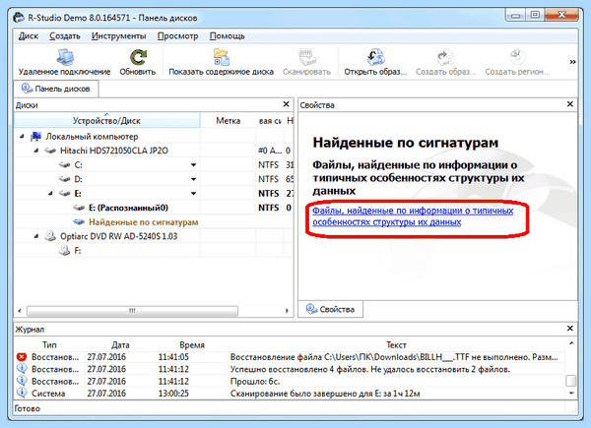591x428 pixels.
Task: Open dropdown arrow for drive E:
Action: coord(193,194)
